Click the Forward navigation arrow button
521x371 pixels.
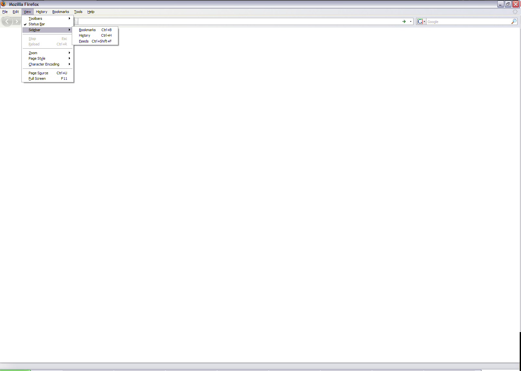(17, 22)
